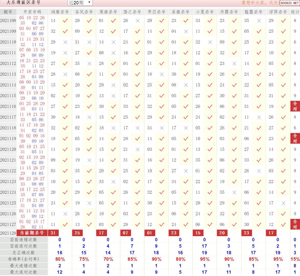Click the red 全对 badge in row 2021116
Image resolution: width=300 pixels, height=276 pixels.
coord(295,106)
